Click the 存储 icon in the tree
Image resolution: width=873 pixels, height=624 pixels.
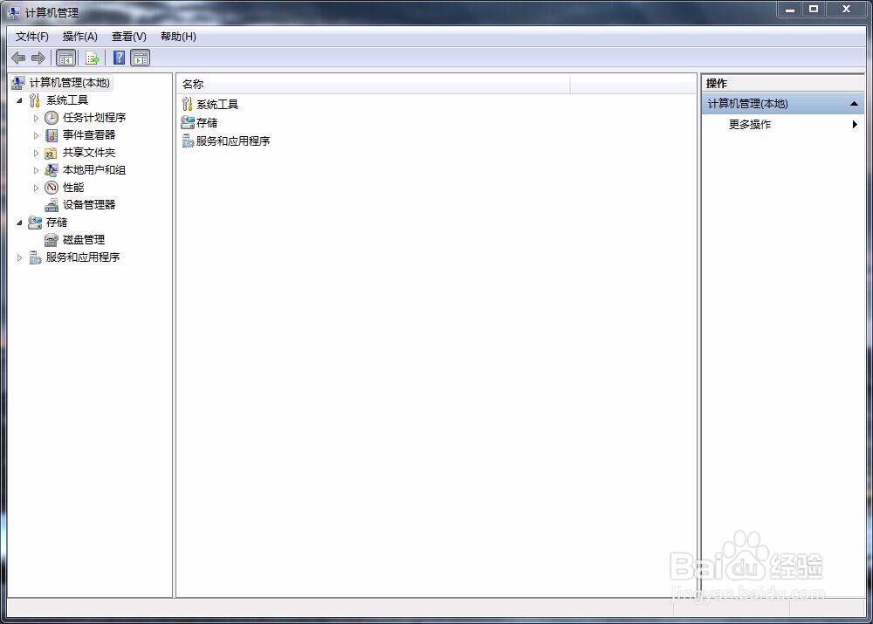[35, 222]
